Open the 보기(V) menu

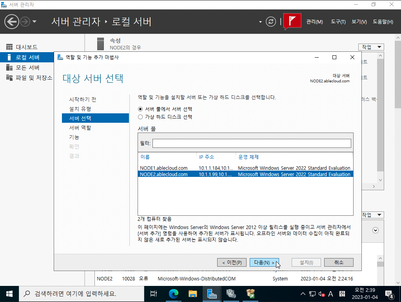click(359, 22)
